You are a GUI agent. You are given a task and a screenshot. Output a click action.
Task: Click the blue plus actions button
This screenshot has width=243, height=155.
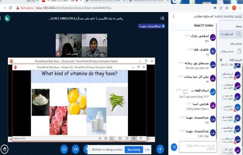click(160, 149)
